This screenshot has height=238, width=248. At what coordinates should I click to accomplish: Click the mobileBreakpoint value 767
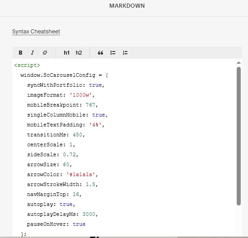(x=90, y=105)
